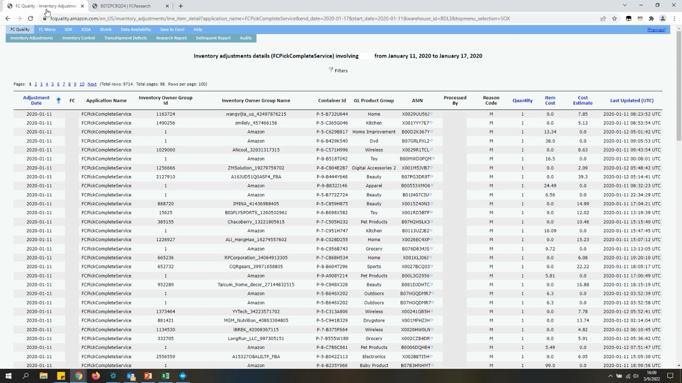Screen dimensions: 682x383
Task: Open a new browser tab with plus icon
Action: [x=181, y=6]
